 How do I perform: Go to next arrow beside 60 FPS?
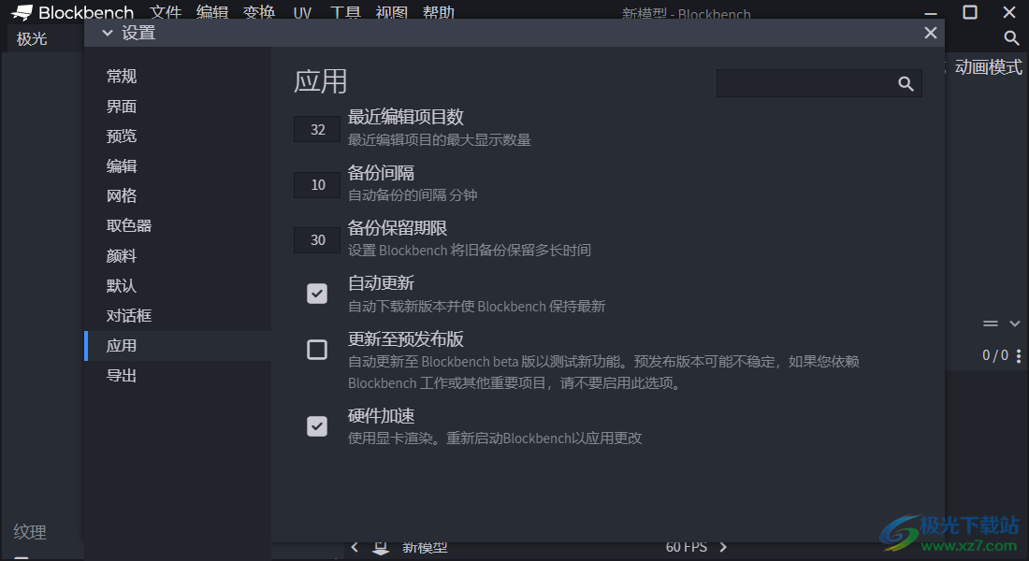[723, 547]
